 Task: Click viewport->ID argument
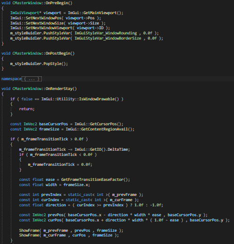tap(90, 28)
